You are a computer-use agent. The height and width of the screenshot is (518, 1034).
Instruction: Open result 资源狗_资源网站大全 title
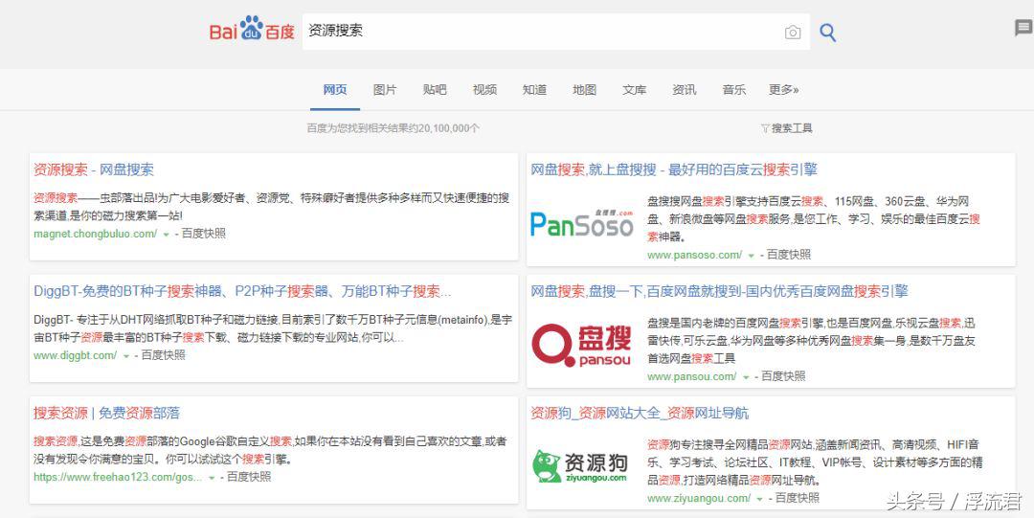coord(640,413)
